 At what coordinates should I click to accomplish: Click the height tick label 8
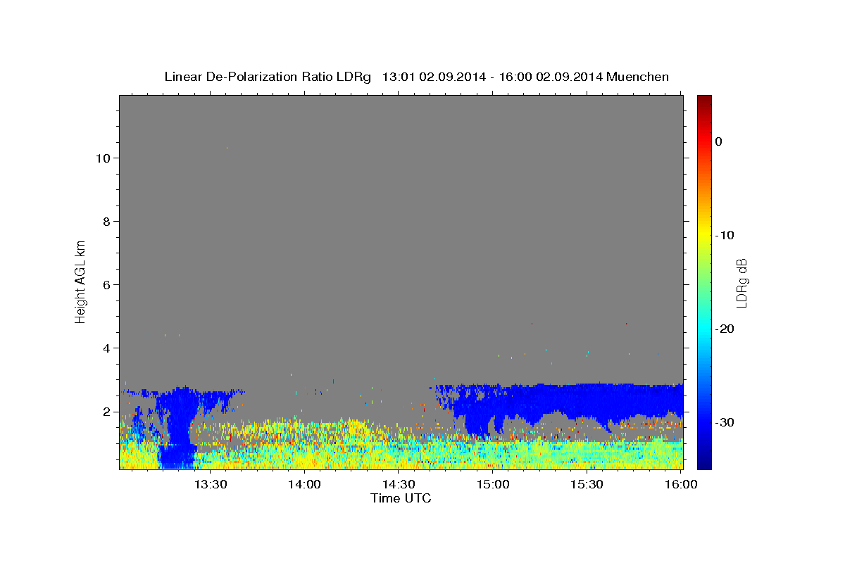pos(106,222)
